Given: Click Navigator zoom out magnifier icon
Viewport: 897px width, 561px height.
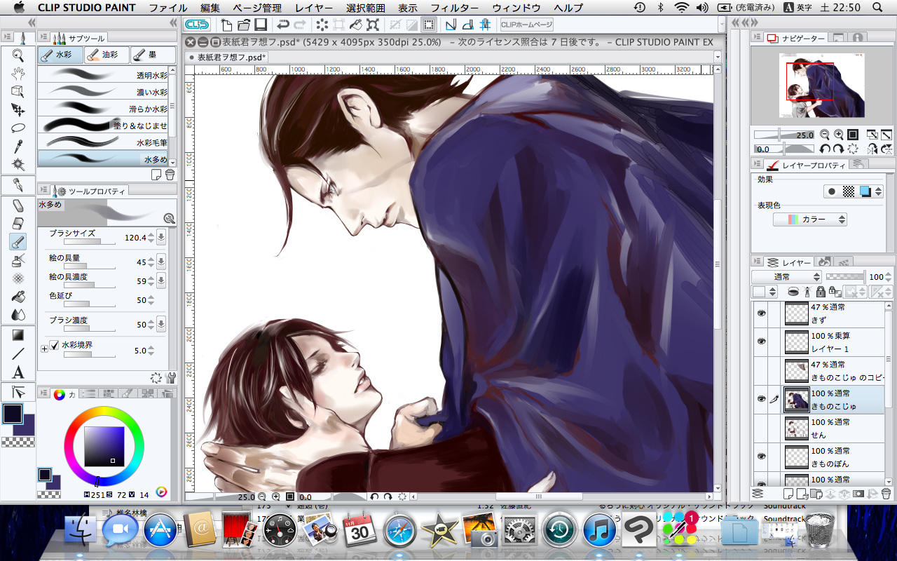Looking at the screenshot, I should (x=825, y=135).
